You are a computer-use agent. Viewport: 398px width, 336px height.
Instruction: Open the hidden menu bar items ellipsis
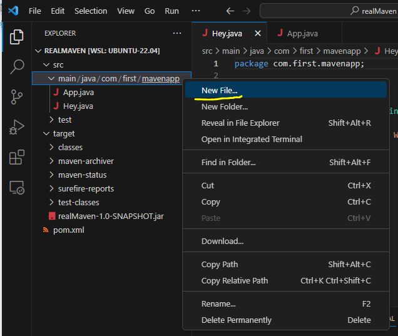point(196,11)
